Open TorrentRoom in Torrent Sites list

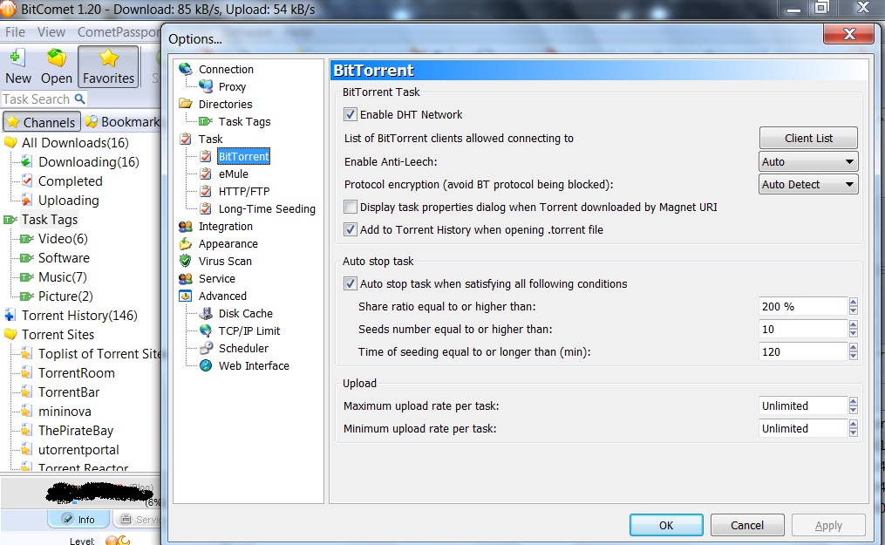[76, 373]
